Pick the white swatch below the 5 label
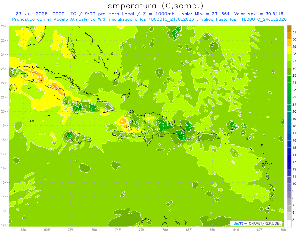Screen dimensions: 301x233 tap(289, 223)
